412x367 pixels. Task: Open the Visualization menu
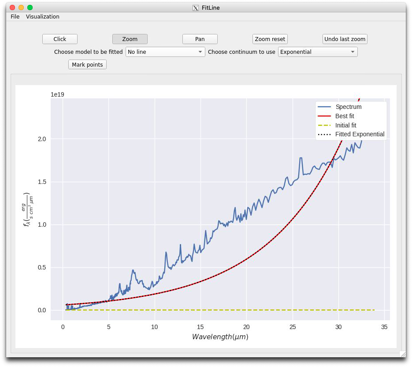coord(43,17)
